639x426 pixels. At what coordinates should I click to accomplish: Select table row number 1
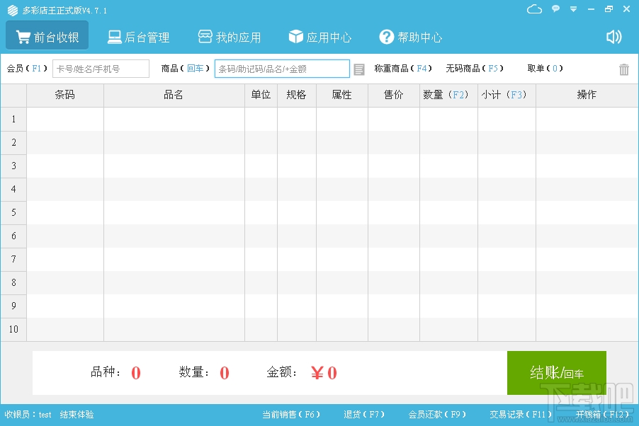[319, 120]
